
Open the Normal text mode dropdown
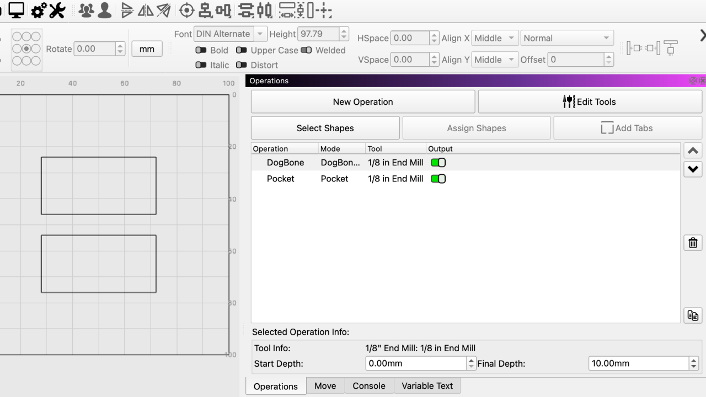pyautogui.click(x=566, y=38)
